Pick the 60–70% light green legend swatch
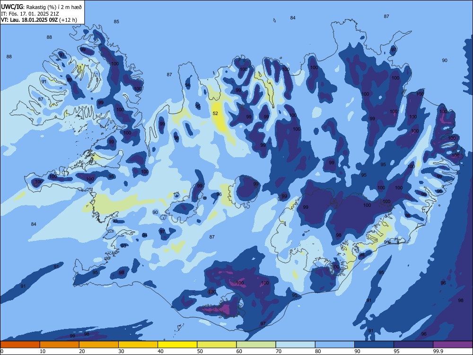 coord(256,345)
